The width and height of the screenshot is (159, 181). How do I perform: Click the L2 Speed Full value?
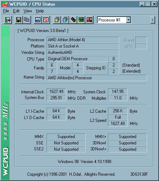[118, 117]
